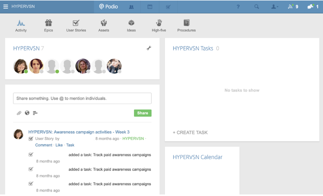
Task: Click the Like link on the post
Action: [59, 145]
